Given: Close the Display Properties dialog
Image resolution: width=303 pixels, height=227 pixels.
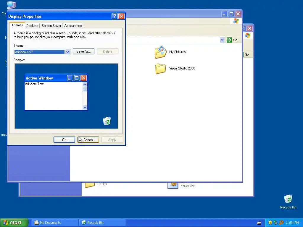Looking at the screenshot, I should point(121,16).
